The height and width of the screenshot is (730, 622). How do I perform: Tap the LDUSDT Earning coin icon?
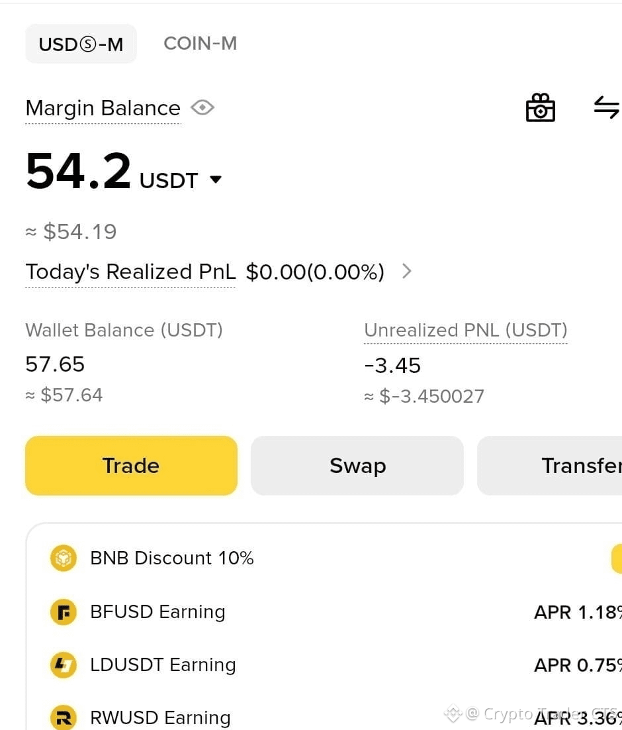(x=64, y=665)
